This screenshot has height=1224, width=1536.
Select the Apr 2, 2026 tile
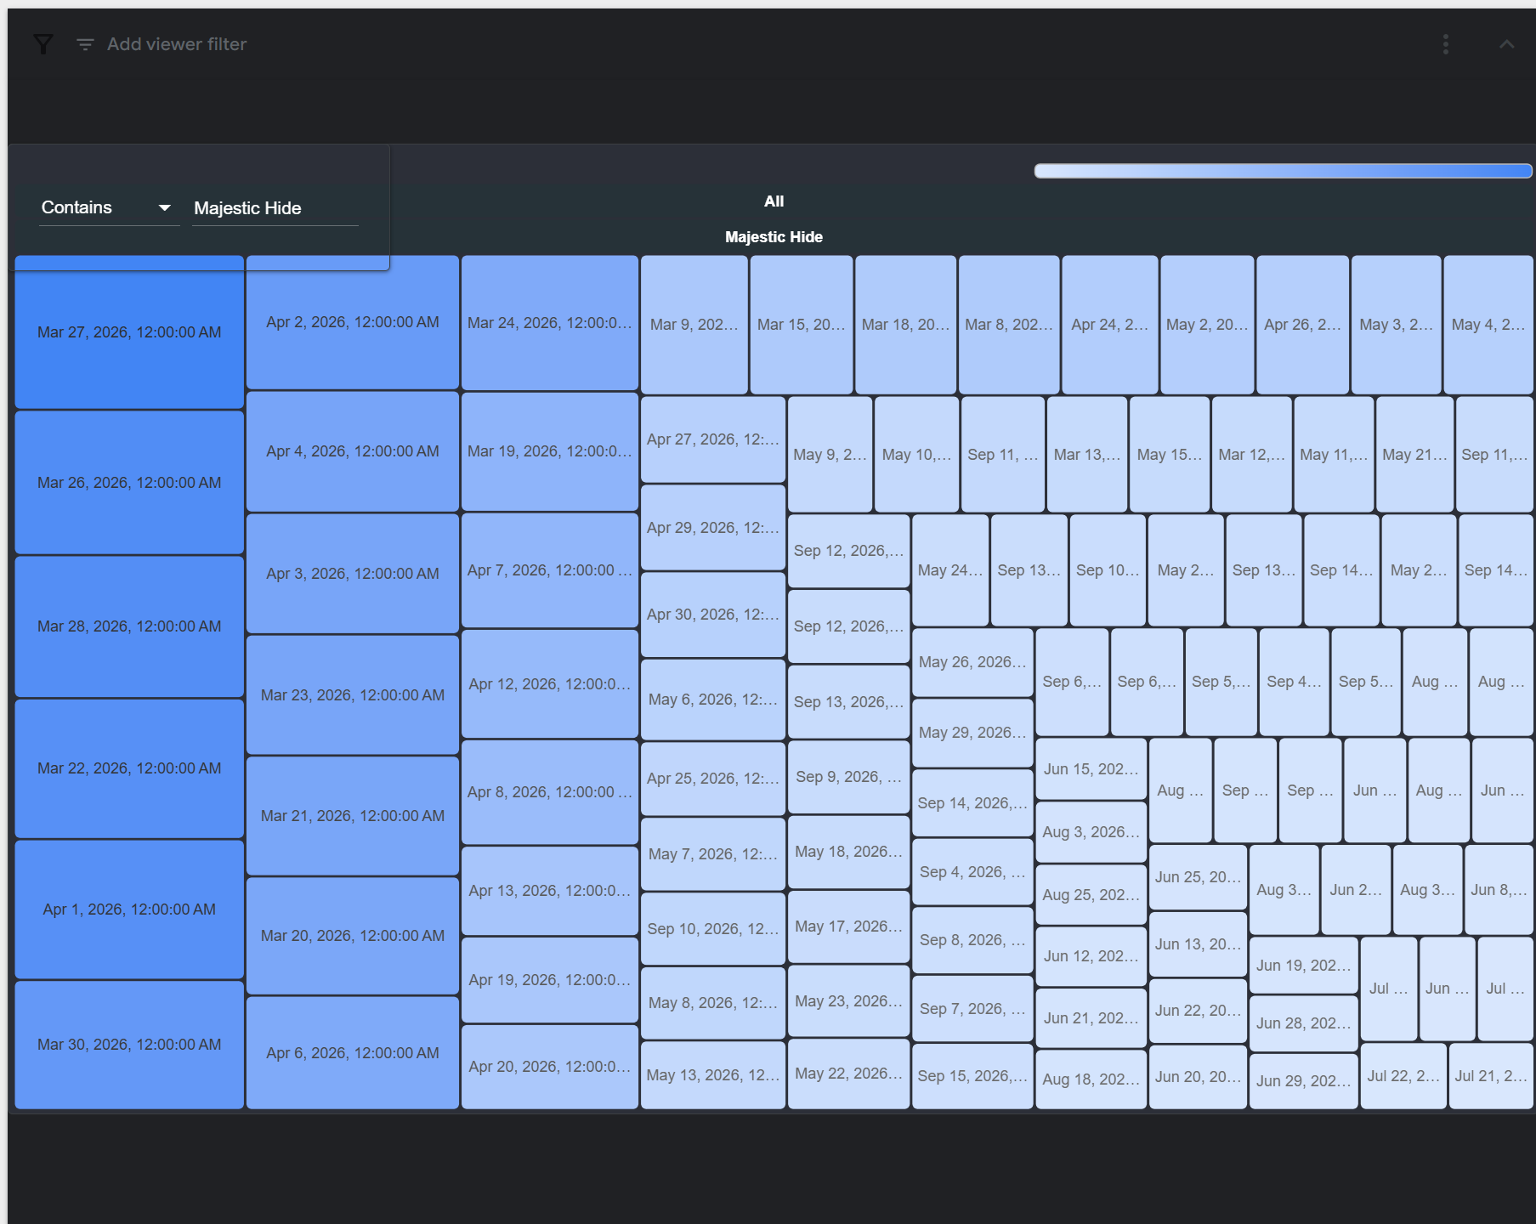tap(353, 322)
